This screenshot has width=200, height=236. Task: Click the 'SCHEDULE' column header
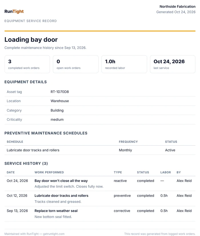click(15, 142)
